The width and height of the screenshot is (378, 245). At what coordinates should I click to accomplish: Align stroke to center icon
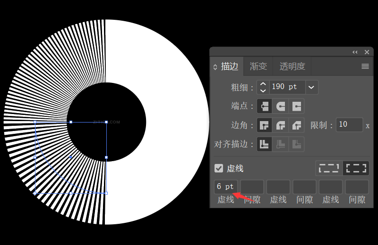point(265,144)
